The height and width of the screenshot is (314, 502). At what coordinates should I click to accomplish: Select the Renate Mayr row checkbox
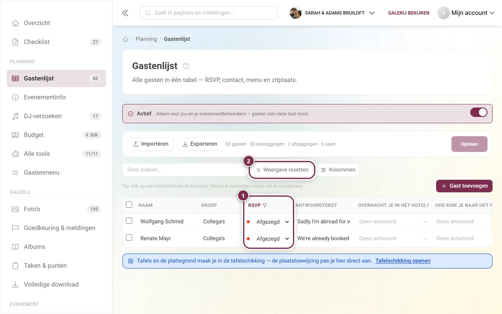129,238
